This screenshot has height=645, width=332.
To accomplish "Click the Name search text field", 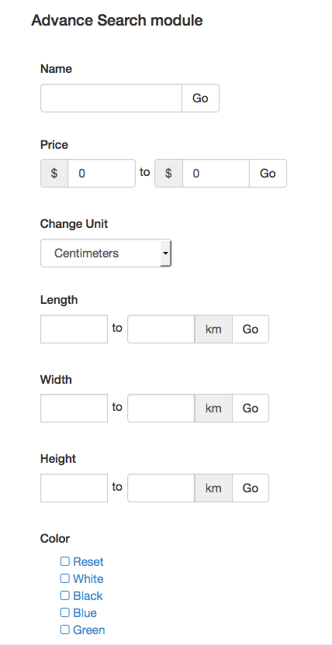I will tap(111, 98).
